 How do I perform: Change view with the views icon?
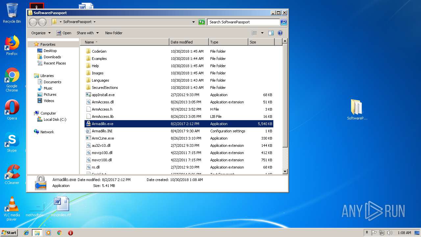[x=254, y=33]
